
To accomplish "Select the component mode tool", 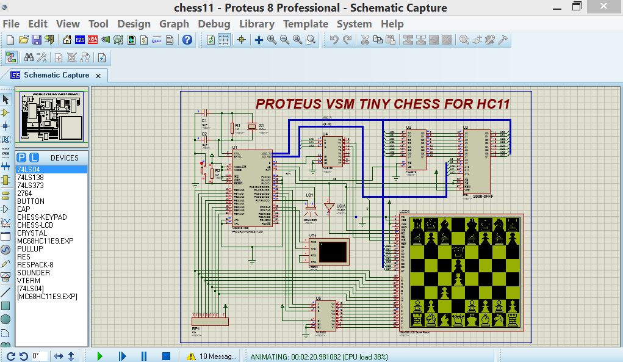I will (5, 113).
